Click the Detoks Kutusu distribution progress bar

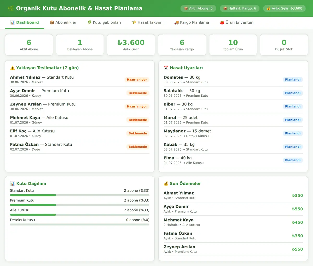(80, 224)
